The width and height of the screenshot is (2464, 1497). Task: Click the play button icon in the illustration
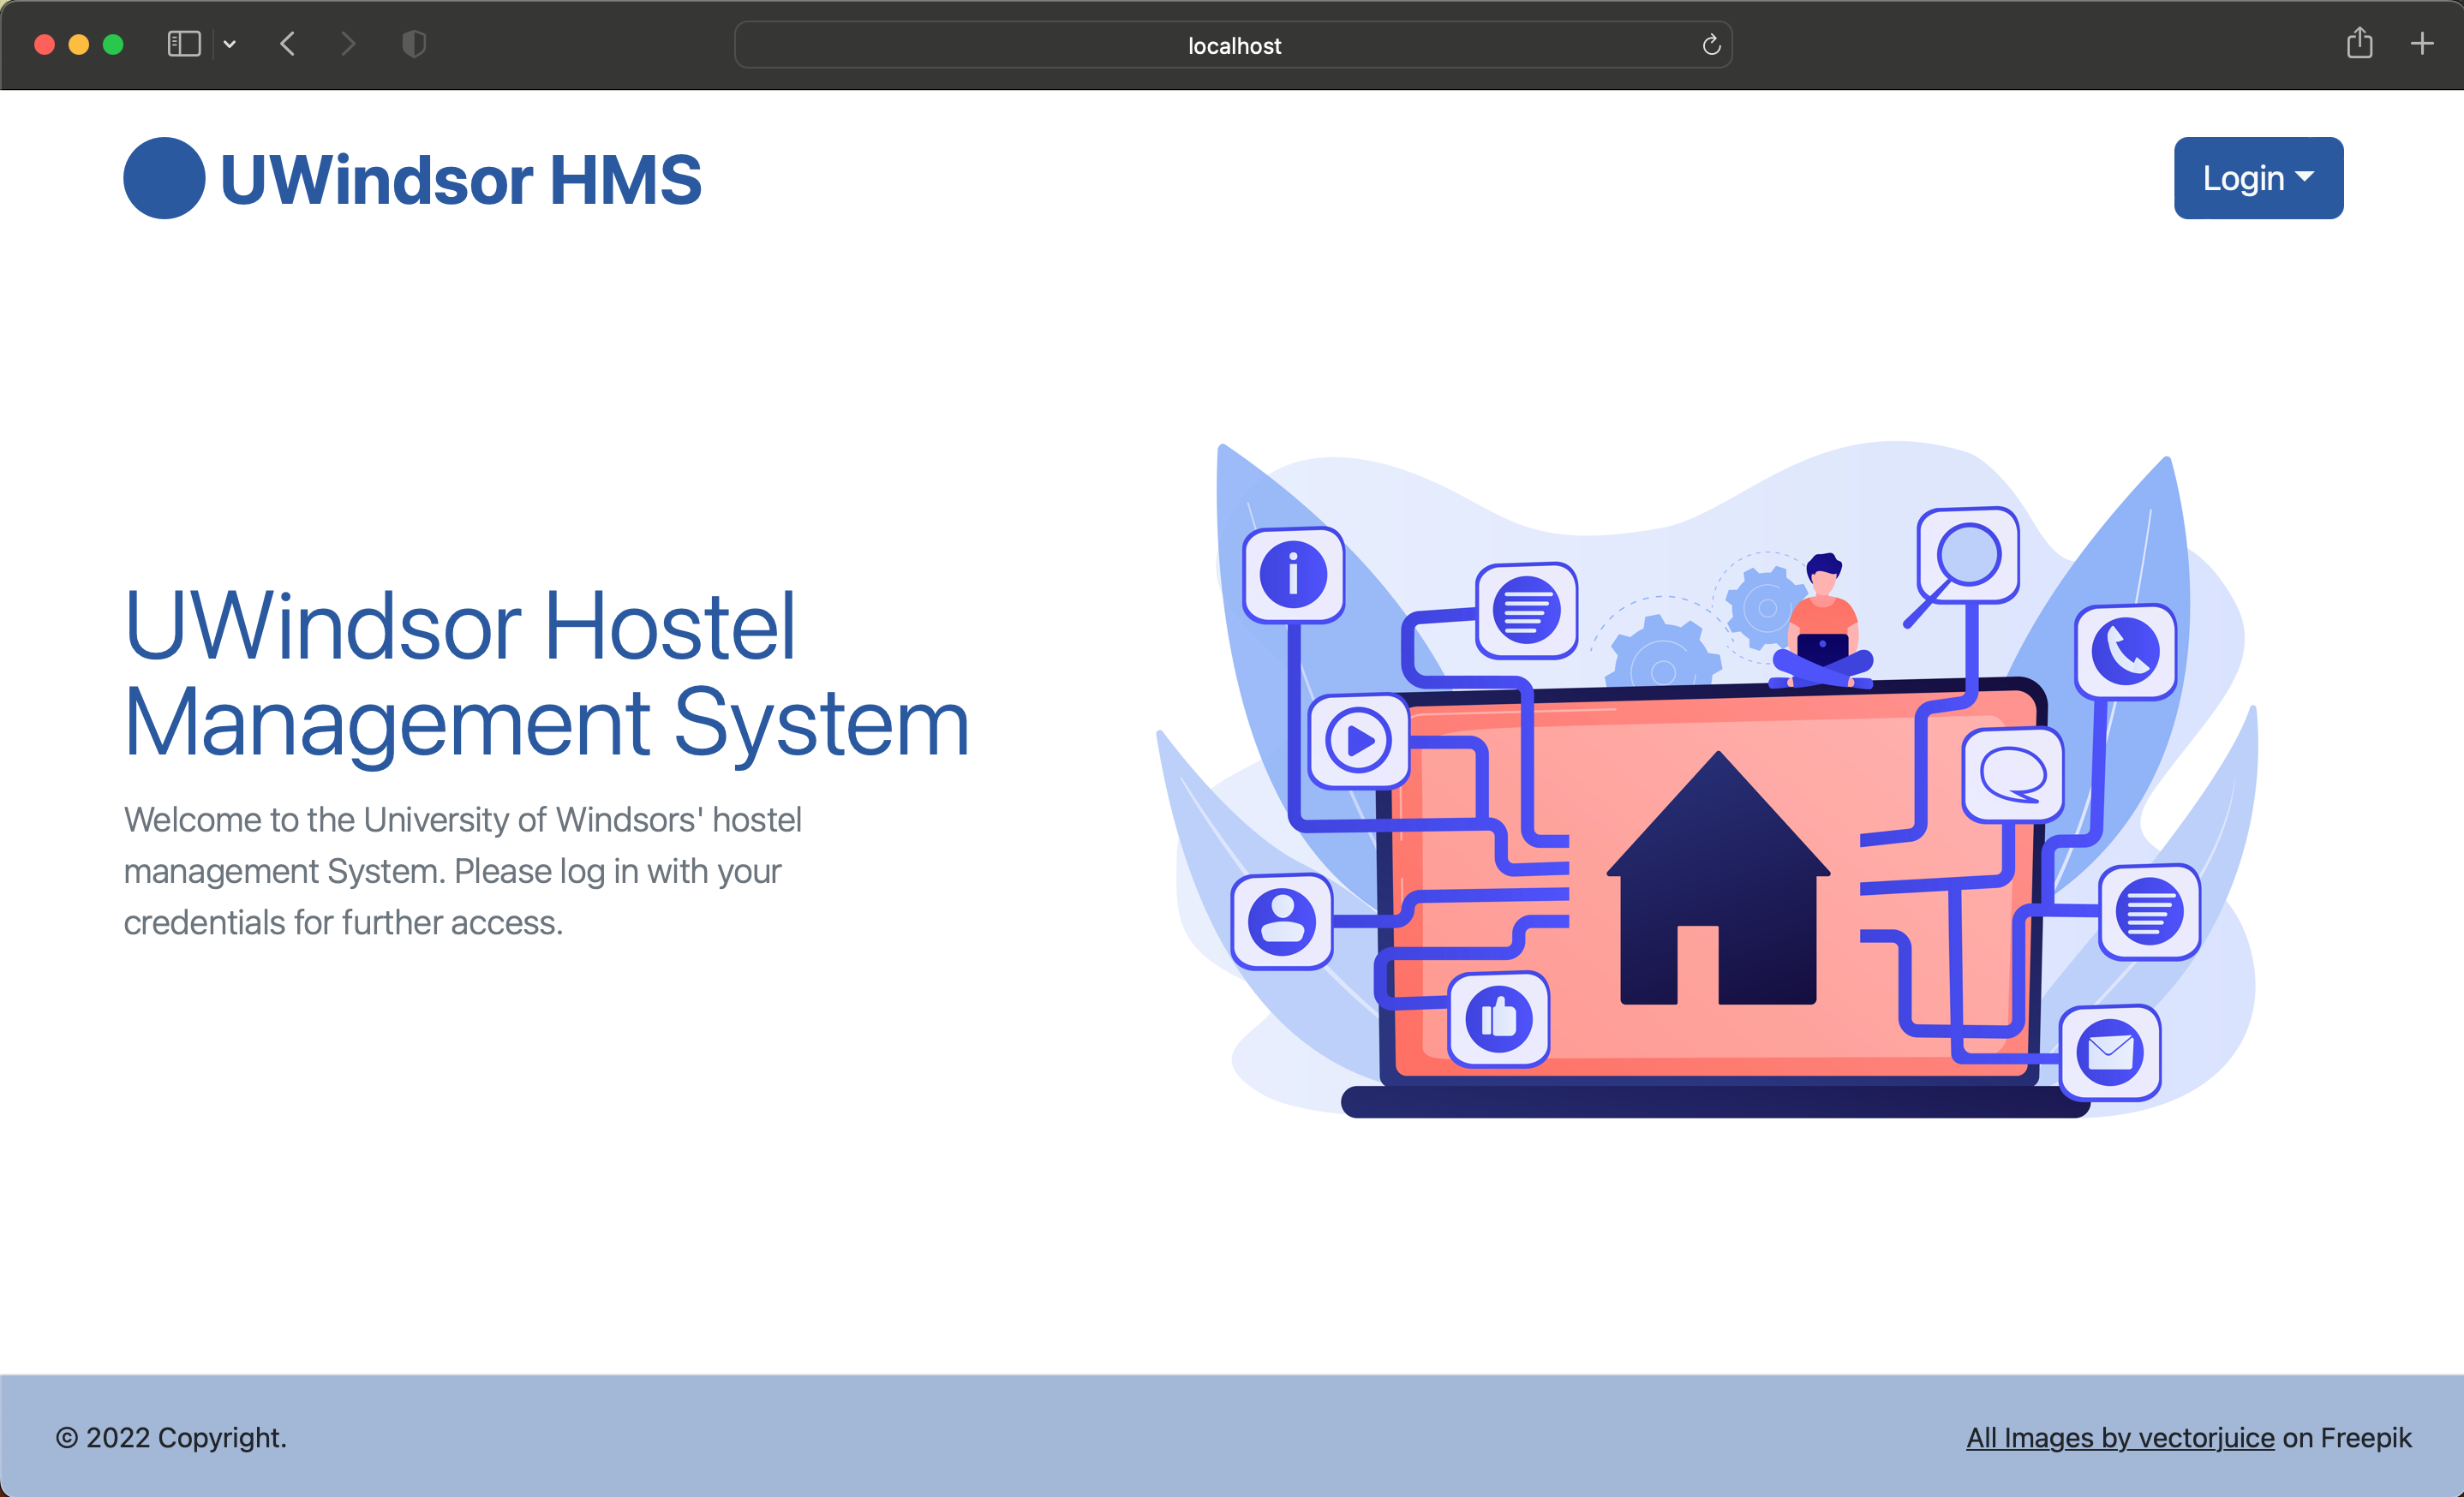tap(1358, 741)
